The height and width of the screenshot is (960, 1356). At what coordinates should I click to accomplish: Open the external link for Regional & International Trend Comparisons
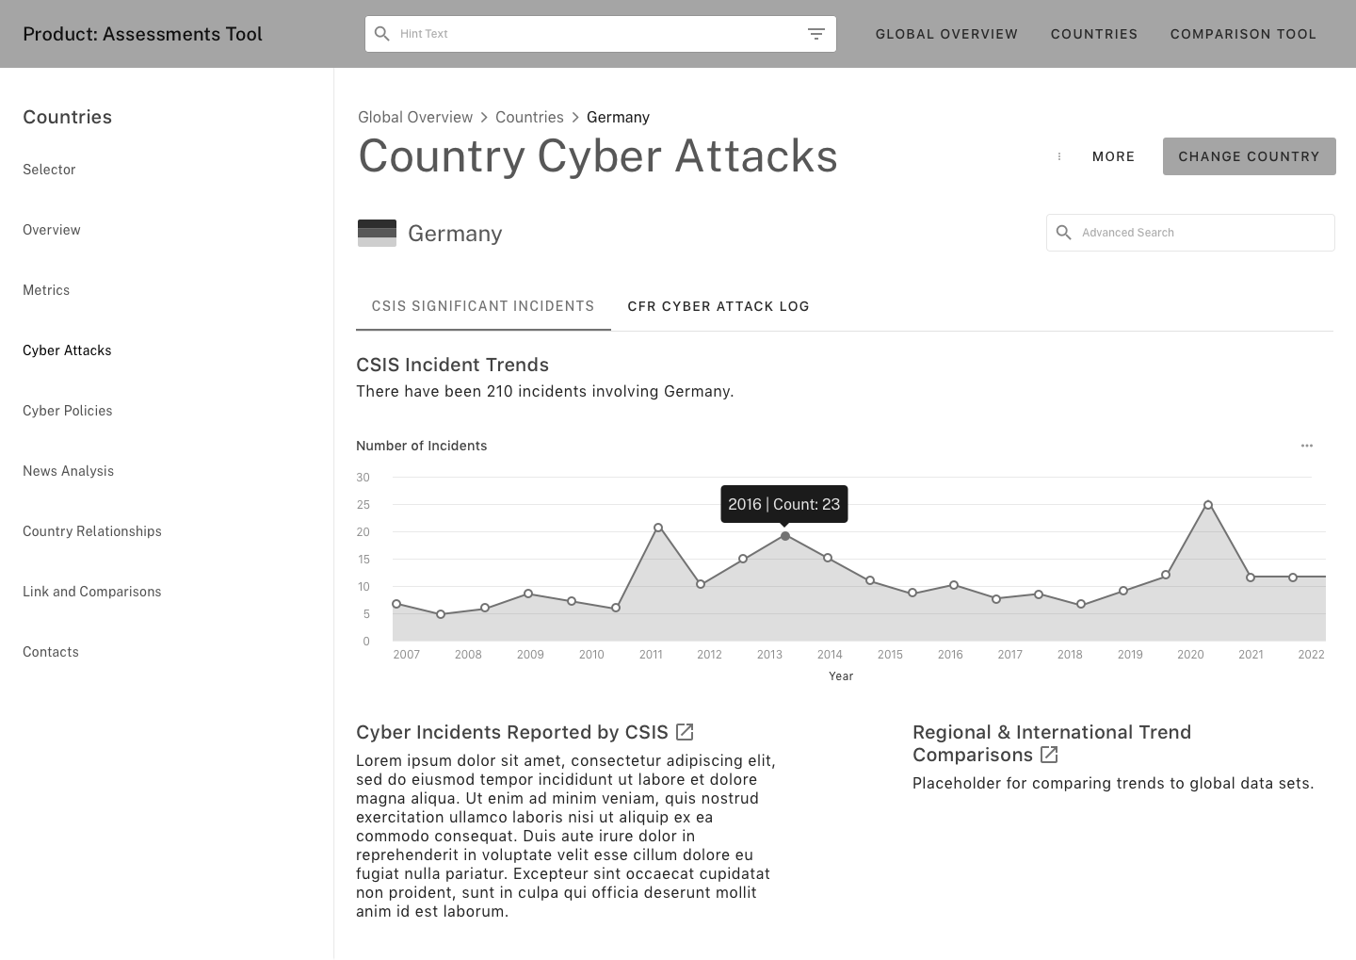coord(1049,755)
